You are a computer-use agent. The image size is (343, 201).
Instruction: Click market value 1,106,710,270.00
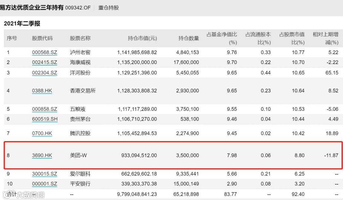tap(137, 119)
